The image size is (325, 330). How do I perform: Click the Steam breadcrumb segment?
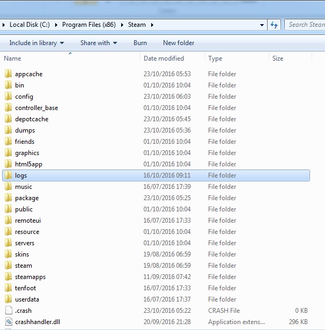coord(137,25)
